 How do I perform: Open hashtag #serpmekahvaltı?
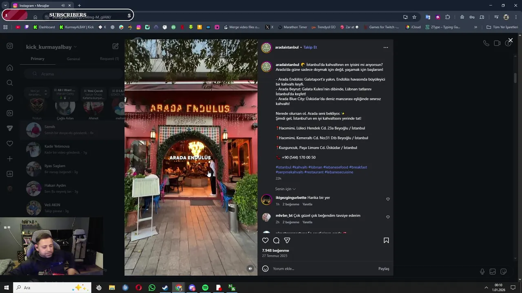pos(290,172)
